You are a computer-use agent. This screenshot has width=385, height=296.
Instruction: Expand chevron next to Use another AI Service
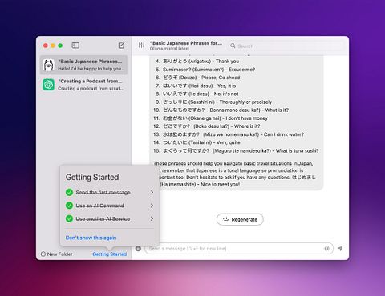[152, 218]
